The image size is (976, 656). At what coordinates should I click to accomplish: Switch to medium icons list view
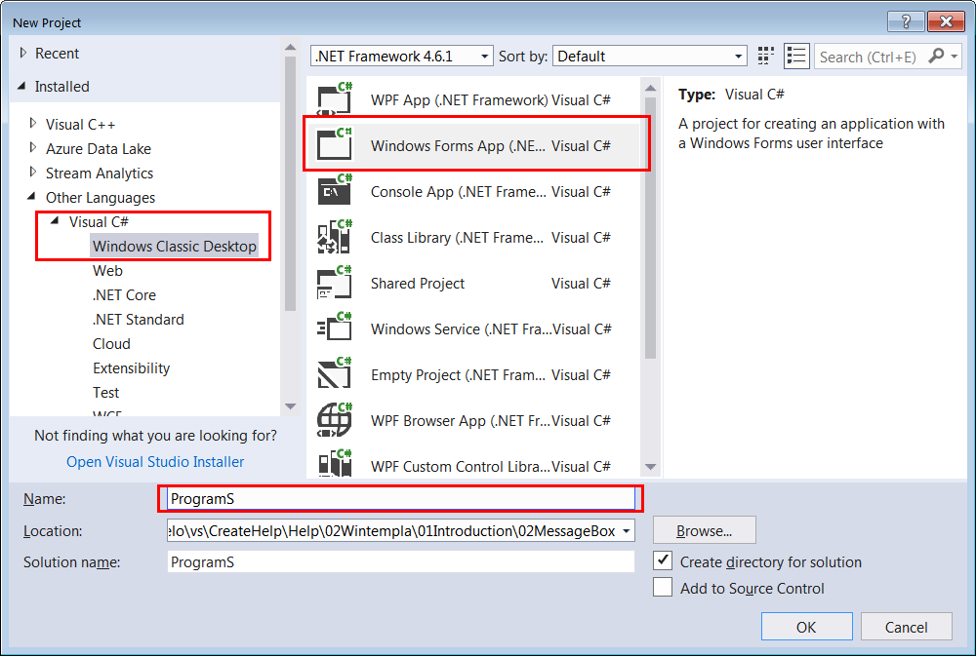(796, 56)
